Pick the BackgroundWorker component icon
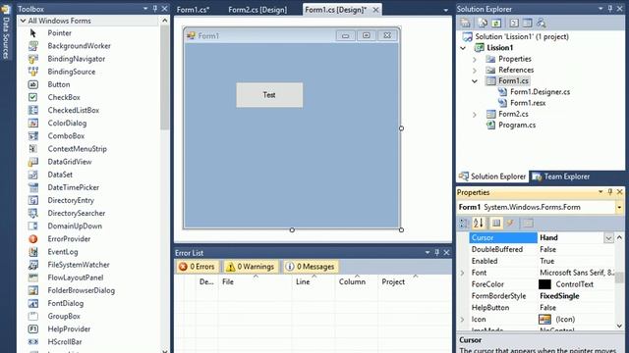The height and width of the screenshot is (353, 629). (x=33, y=46)
